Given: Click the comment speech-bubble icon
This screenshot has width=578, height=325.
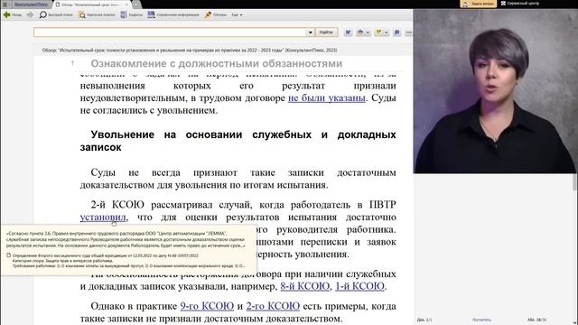Looking at the screenshot, I should (x=397, y=32).
